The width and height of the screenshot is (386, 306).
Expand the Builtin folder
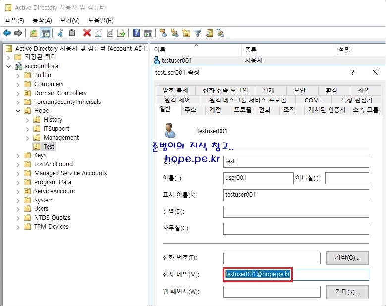pyautogui.click(x=18, y=76)
